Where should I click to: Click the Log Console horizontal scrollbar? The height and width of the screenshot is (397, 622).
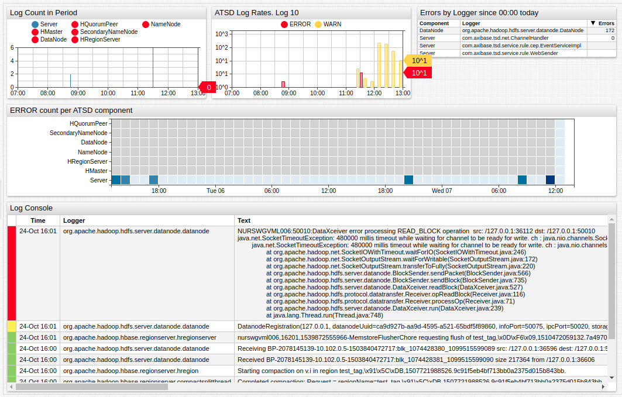coord(293,386)
